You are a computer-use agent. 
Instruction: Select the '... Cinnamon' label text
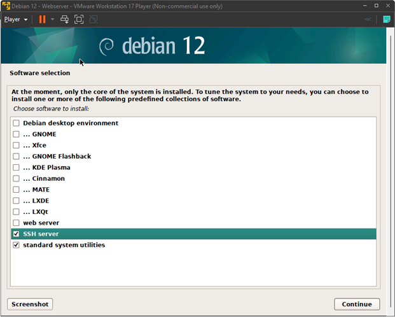(x=44, y=178)
